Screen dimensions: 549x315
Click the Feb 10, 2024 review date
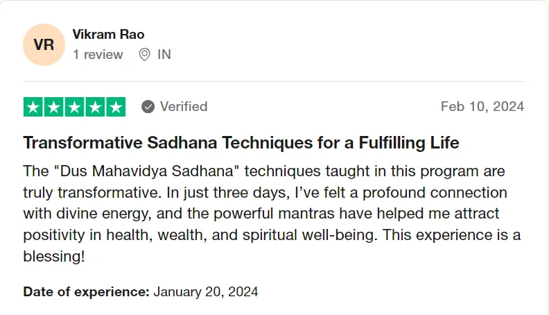click(482, 107)
